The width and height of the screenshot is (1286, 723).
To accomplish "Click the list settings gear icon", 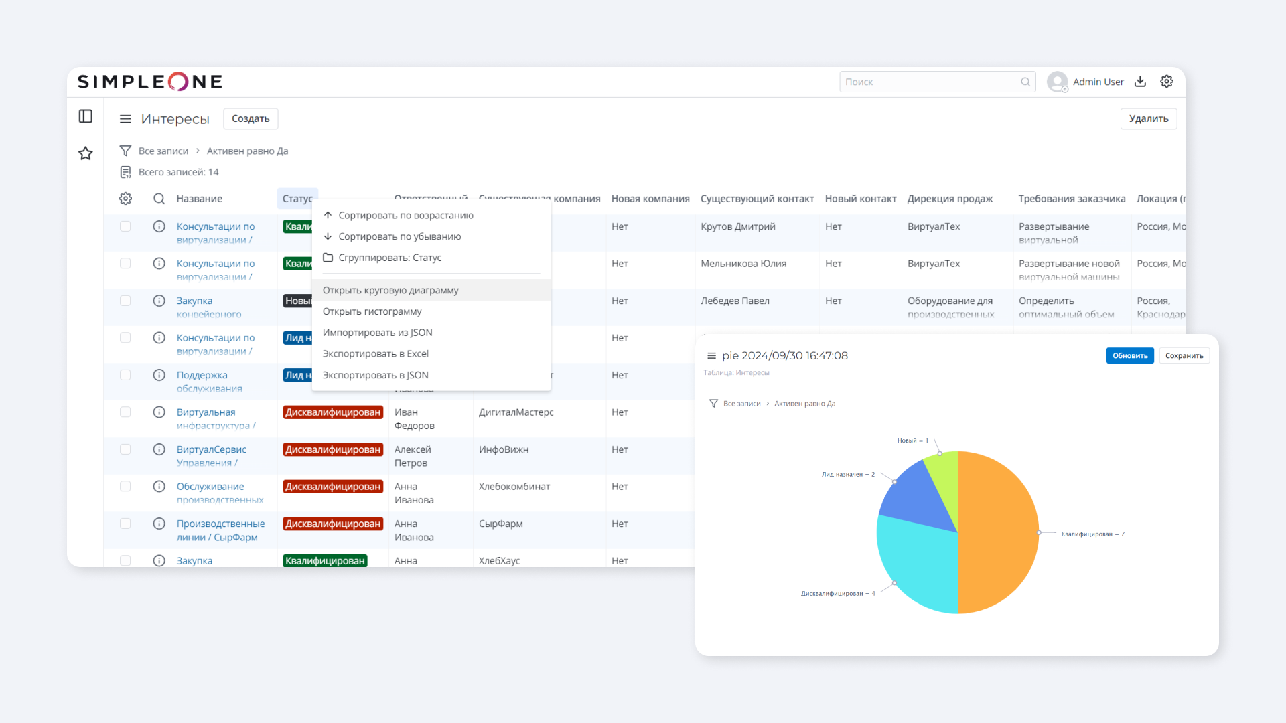I will tap(125, 199).
